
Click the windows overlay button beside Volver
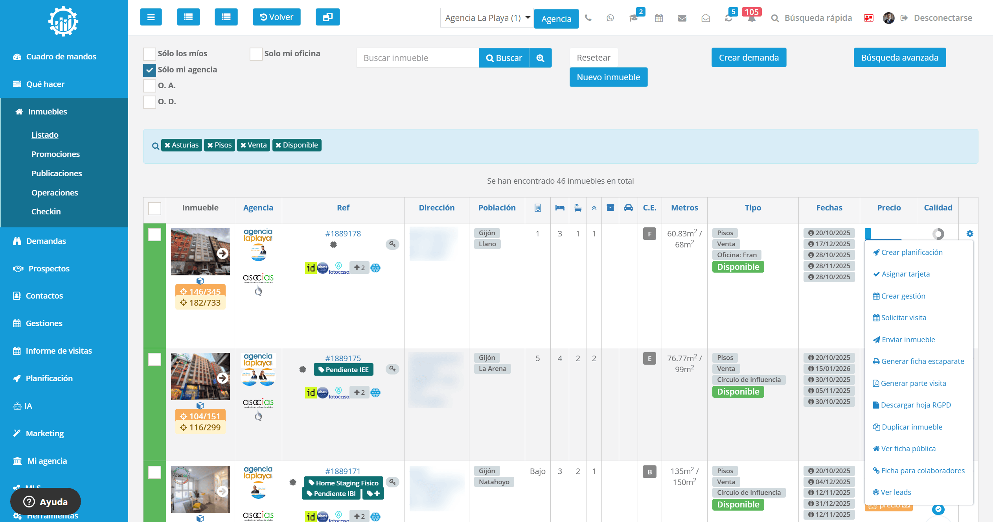click(x=327, y=17)
